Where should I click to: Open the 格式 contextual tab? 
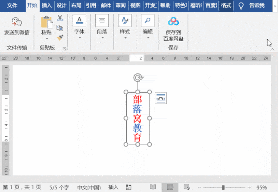(x=226, y=6)
